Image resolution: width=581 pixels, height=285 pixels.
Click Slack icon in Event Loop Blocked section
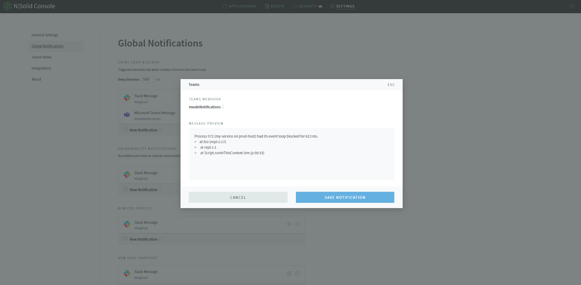[127, 98]
